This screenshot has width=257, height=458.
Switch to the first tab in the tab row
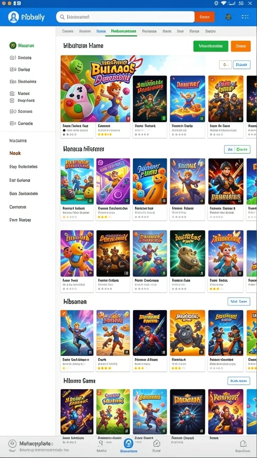pyautogui.click(x=68, y=31)
